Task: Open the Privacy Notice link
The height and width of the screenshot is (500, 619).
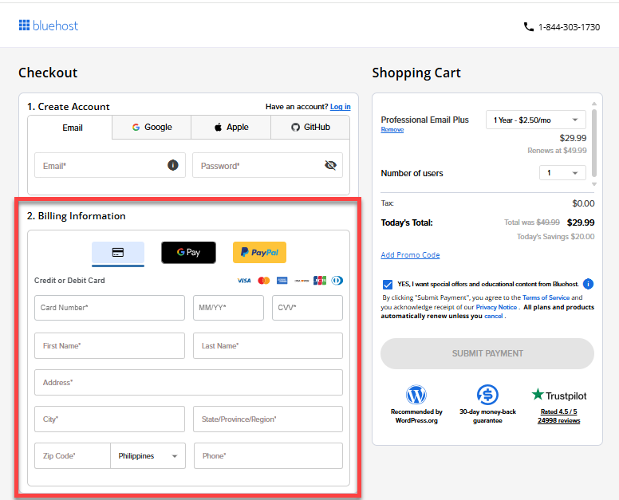Action: 496,307
